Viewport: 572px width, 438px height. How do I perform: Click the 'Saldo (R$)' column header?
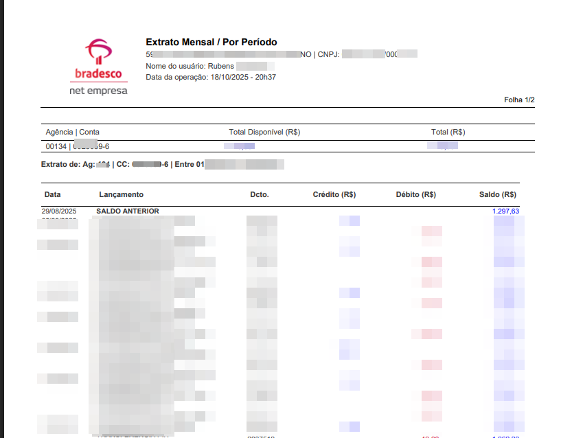(x=498, y=194)
